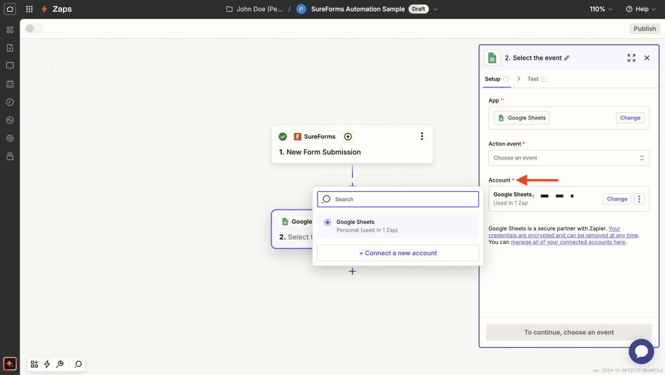Open the Choose an event dropdown
Screen dimensions: 665x375
tap(568, 158)
